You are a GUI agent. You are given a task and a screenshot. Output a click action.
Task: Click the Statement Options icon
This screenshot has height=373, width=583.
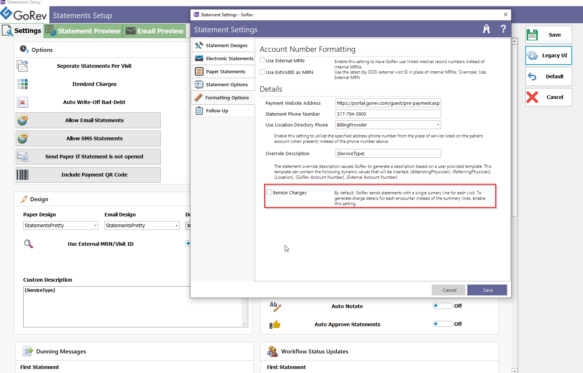coord(199,84)
